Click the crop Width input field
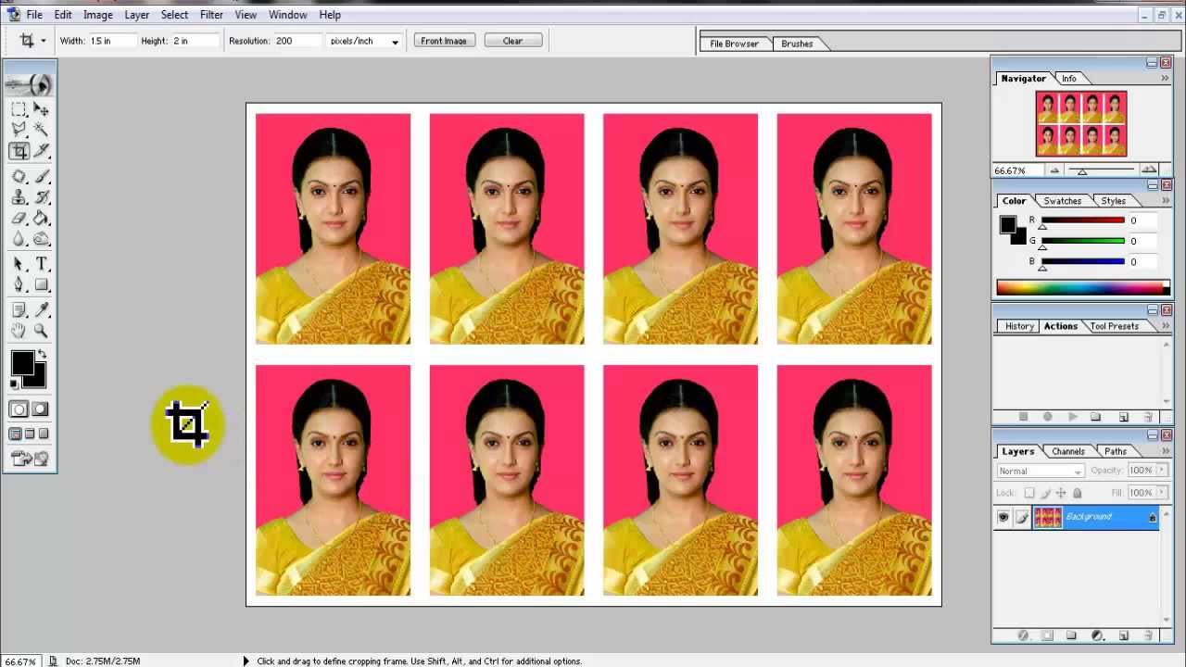The image size is (1186, 667). (112, 41)
